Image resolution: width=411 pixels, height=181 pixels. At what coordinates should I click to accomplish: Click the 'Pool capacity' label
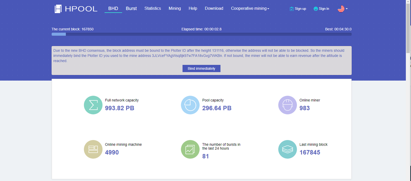(x=213, y=100)
